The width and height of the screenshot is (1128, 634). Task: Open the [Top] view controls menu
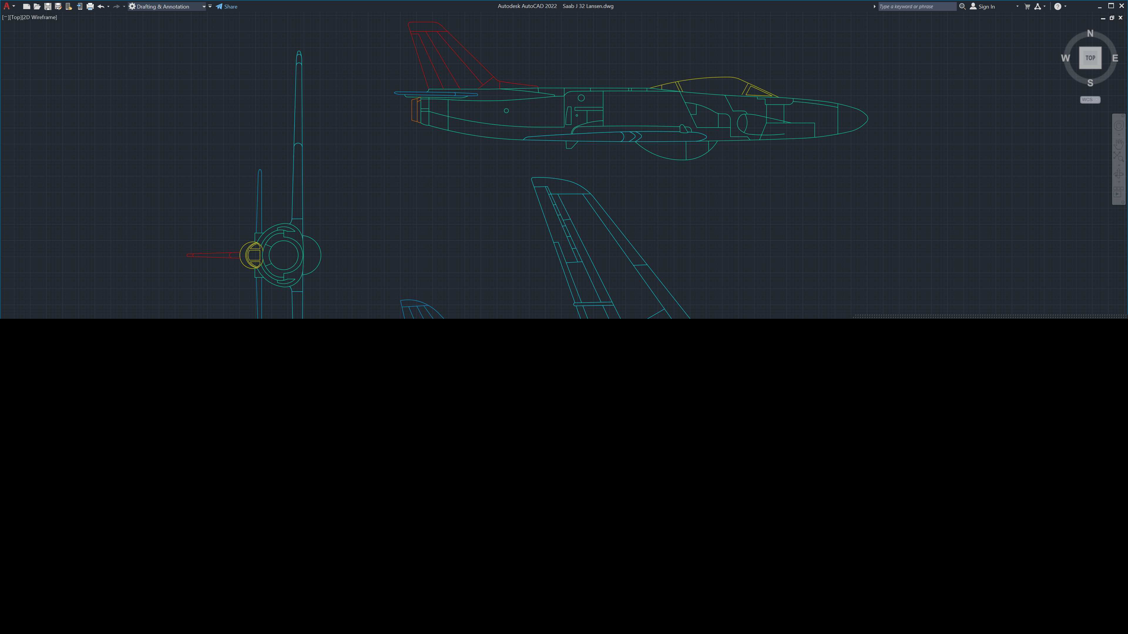tap(15, 18)
